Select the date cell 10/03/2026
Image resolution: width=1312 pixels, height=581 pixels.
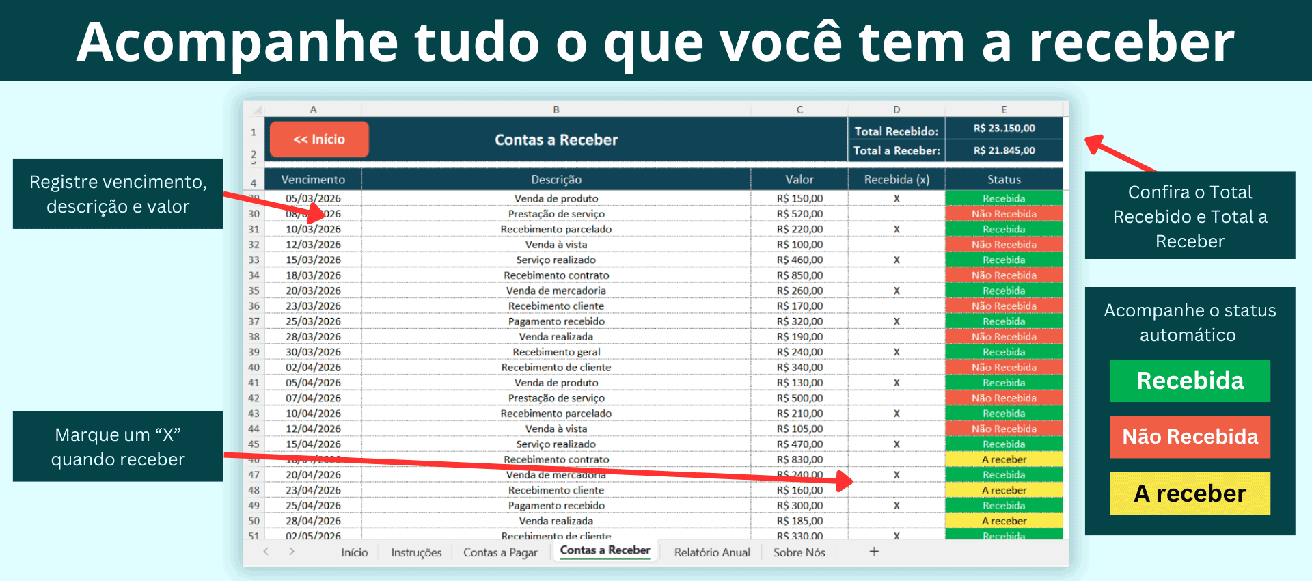(x=313, y=229)
